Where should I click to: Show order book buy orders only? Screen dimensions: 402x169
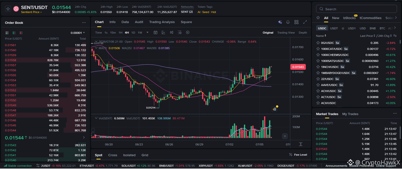point(14,33)
